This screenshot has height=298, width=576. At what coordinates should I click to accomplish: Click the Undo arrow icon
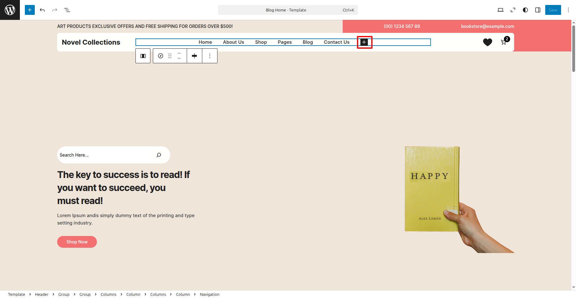tap(42, 10)
